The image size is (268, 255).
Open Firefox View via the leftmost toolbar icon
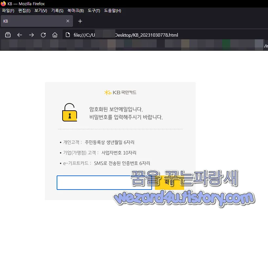[8, 34]
